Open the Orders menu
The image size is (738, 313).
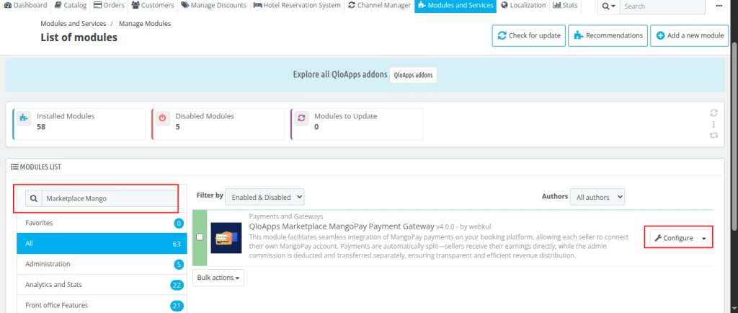click(x=109, y=5)
